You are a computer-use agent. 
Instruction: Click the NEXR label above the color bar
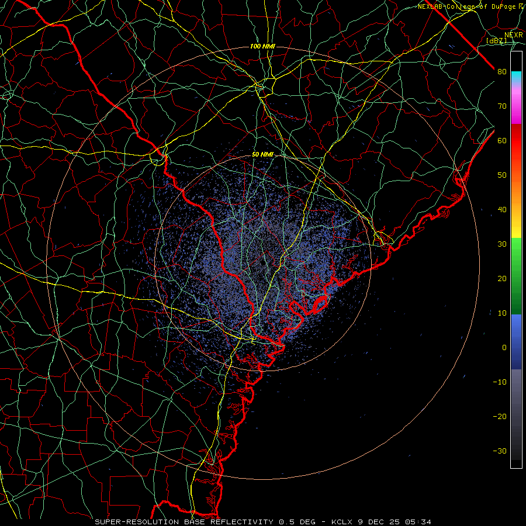[x=514, y=35]
